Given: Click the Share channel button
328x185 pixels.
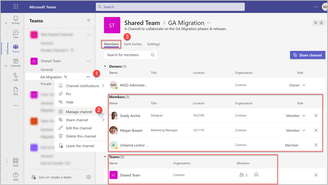Looking at the screenshot, I should [307, 55].
